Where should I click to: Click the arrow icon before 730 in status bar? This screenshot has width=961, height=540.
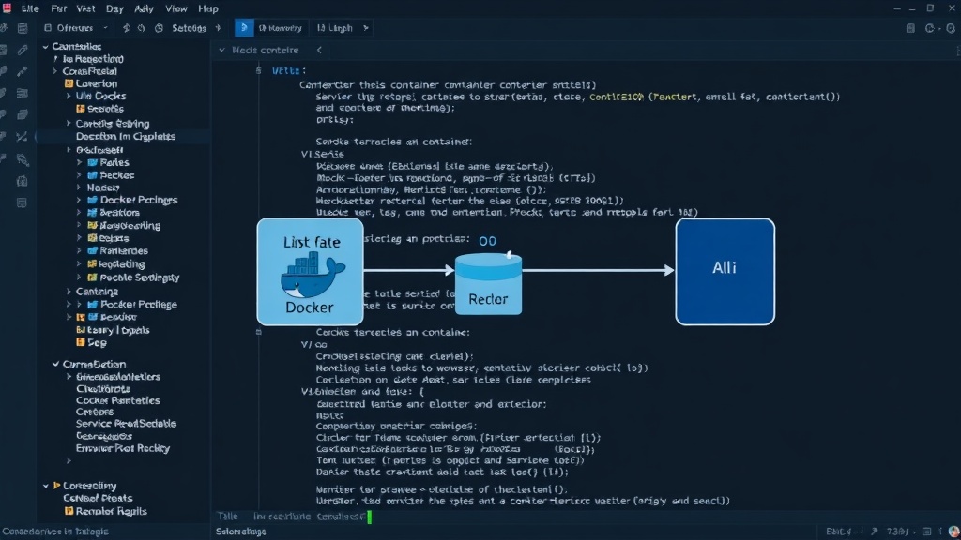(x=875, y=532)
